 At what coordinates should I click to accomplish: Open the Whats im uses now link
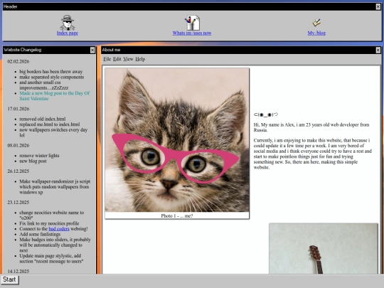pyautogui.click(x=192, y=33)
